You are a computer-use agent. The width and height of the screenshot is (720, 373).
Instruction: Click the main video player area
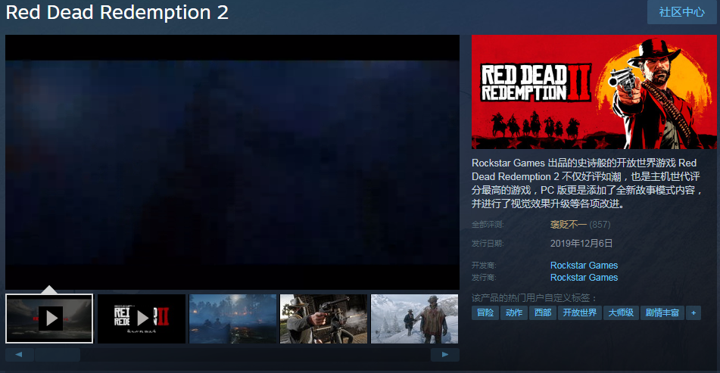pos(232,162)
